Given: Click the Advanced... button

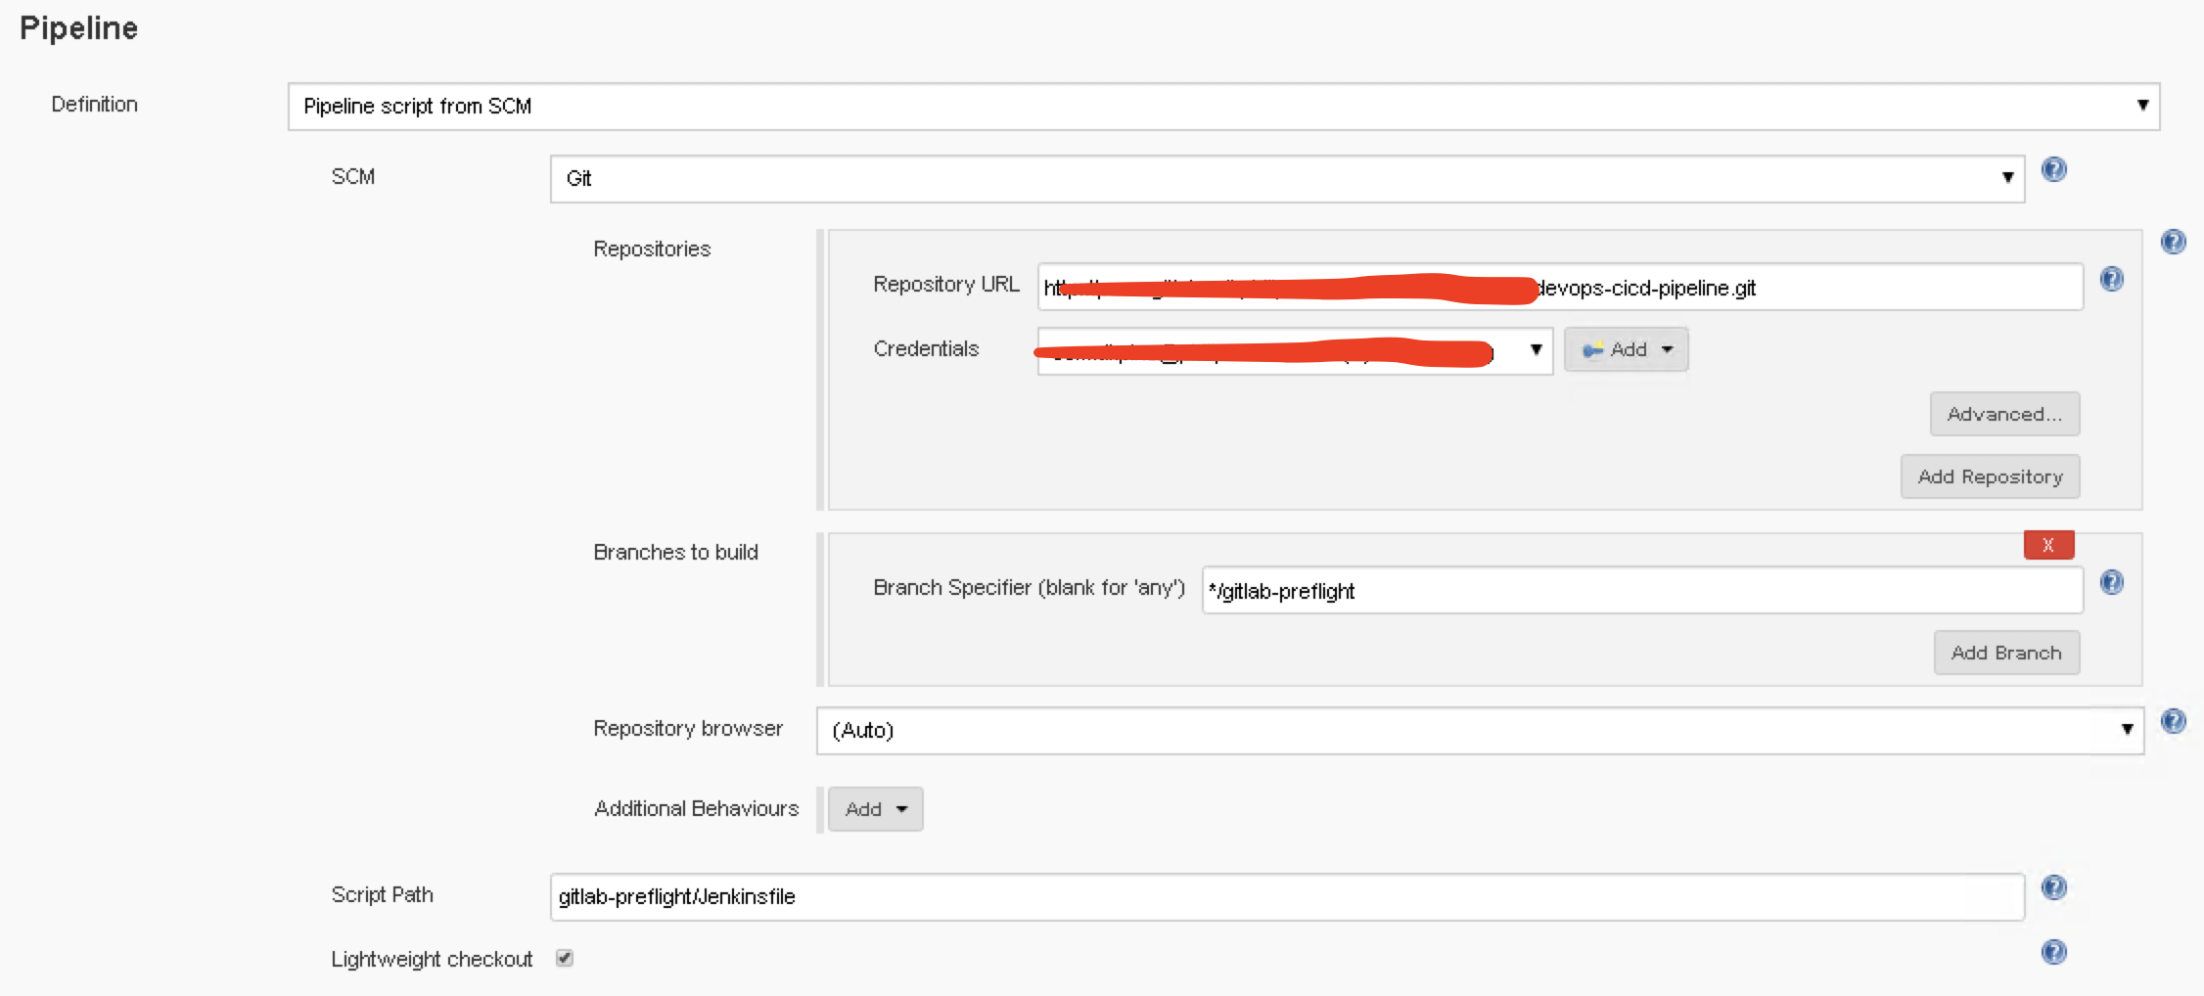Looking at the screenshot, I should pyautogui.click(x=2003, y=415).
